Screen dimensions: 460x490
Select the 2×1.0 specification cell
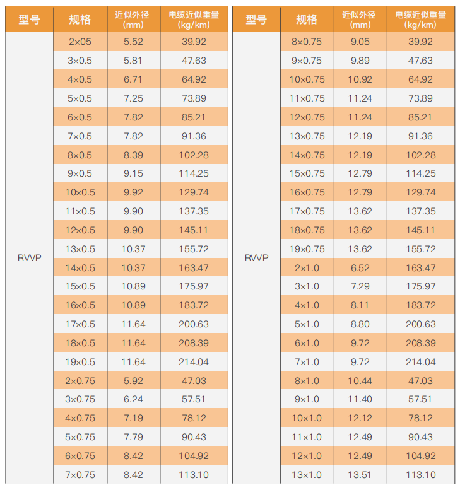(307, 268)
